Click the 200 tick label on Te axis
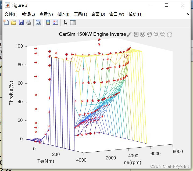This screenshot has height=171, width=193. click(x=56, y=154)
